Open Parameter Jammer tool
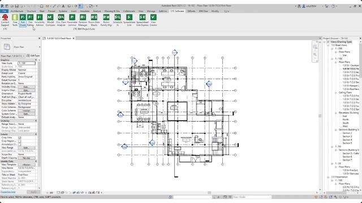The height and width of the screenshot is (203, 362). (x=72, y=20)
